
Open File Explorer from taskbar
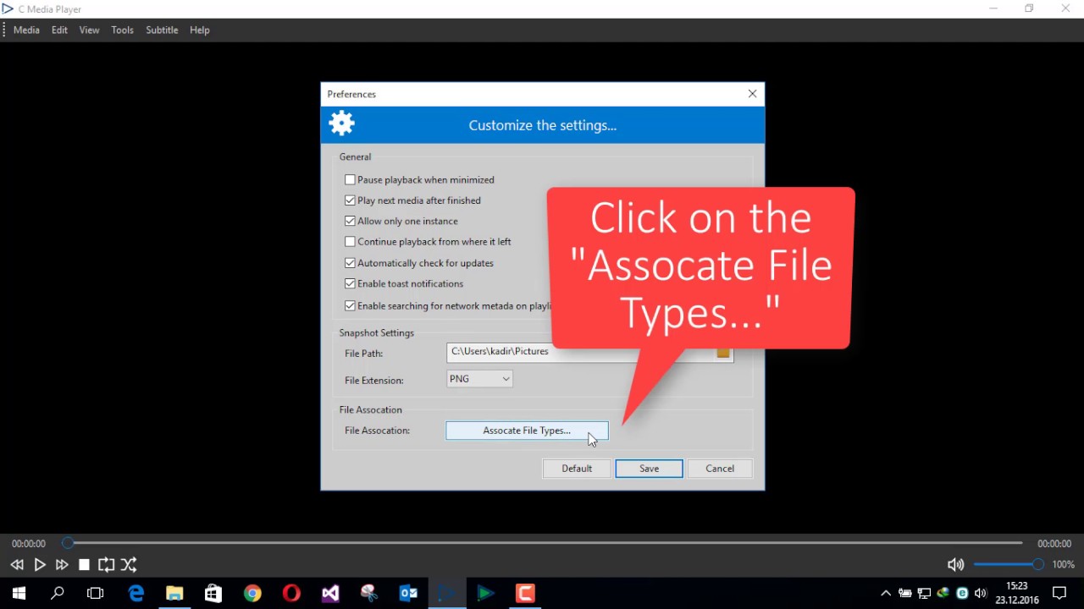[x=174, y=593]
